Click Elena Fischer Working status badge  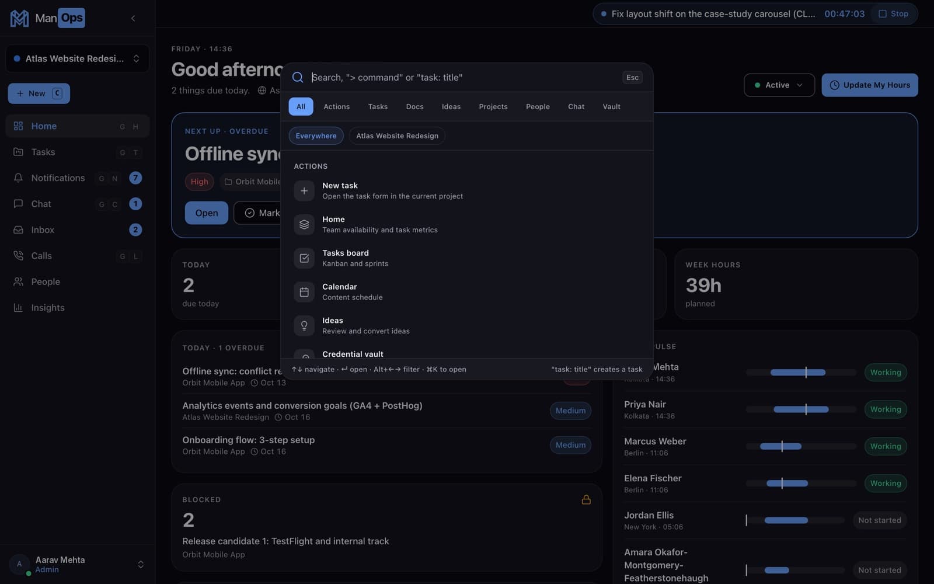point(885,483)
